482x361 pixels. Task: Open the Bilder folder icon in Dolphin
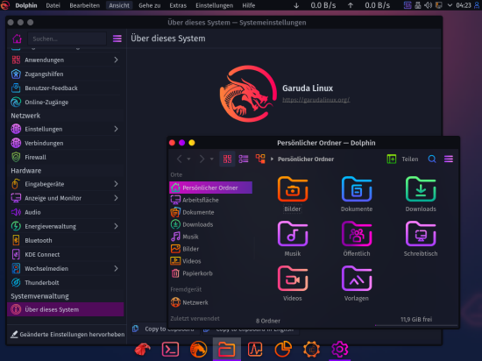(x=293, y=189)
